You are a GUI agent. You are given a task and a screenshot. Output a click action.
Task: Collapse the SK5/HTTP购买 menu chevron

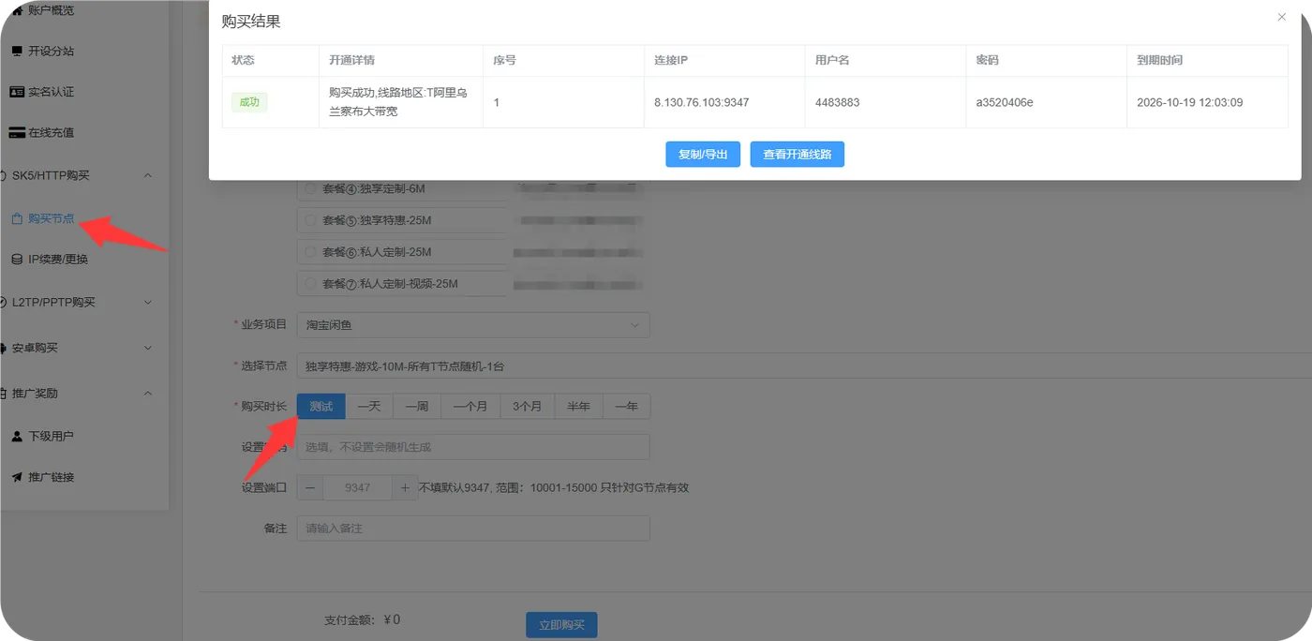coord(148,175)
